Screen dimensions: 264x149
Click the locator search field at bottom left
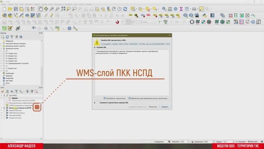[x=14, y=142]
